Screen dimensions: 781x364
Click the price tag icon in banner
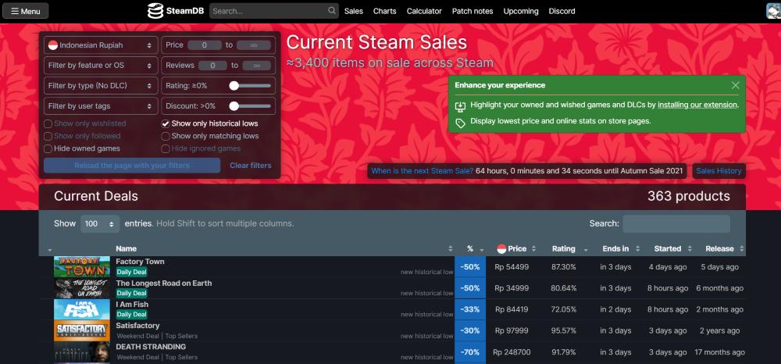[x=460, y=123]
